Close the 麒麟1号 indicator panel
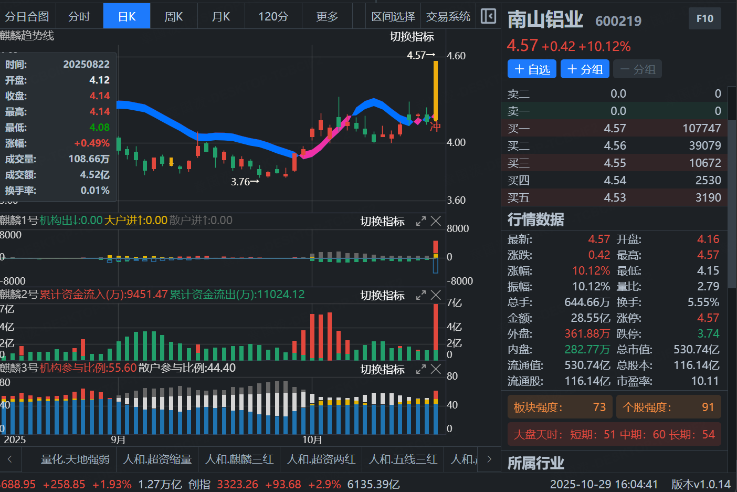This screenshot has width=737, height=492. point(436,221)
